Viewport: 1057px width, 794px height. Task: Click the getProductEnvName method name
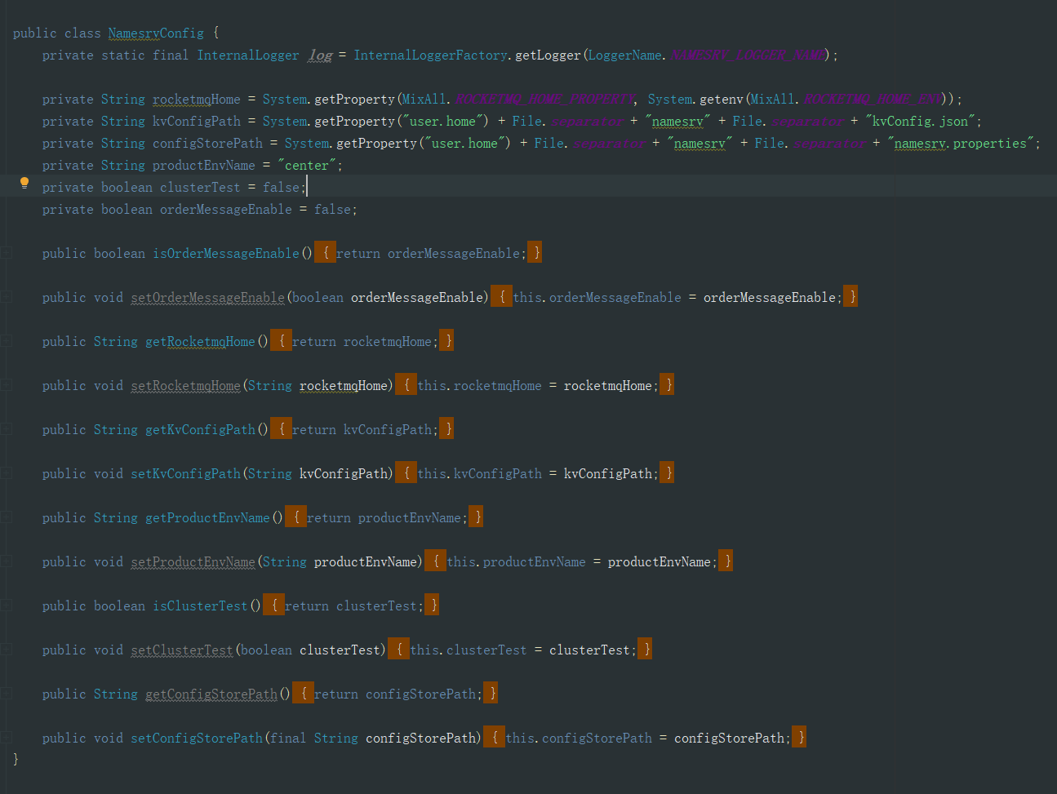point(207,518)
